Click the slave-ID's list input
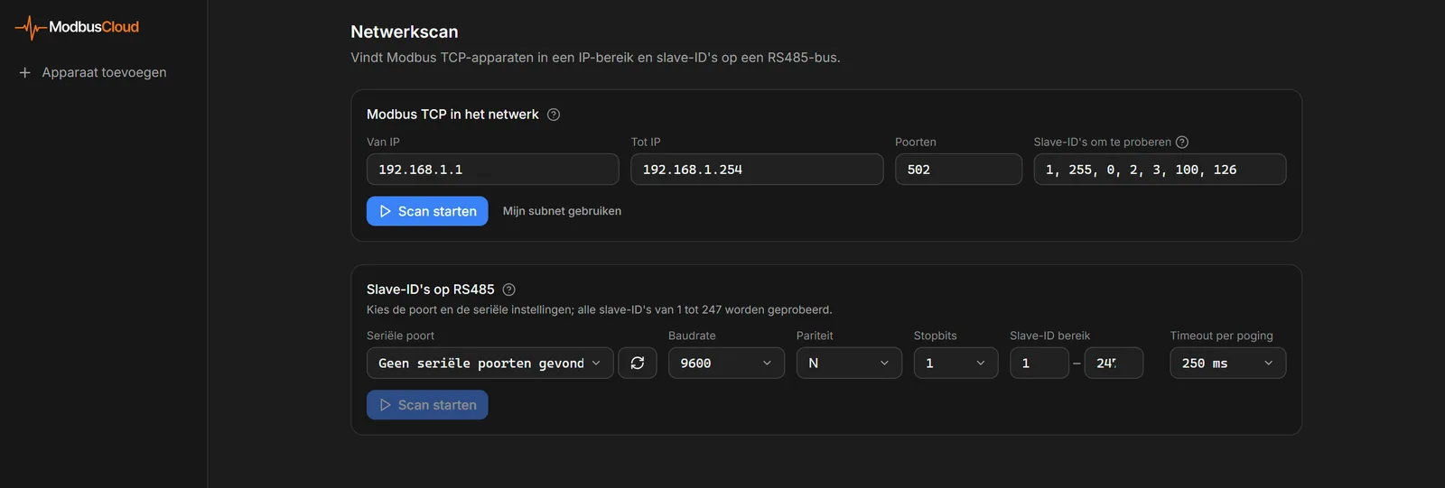The image size is (1445, 488). (x=1160, y=170)
